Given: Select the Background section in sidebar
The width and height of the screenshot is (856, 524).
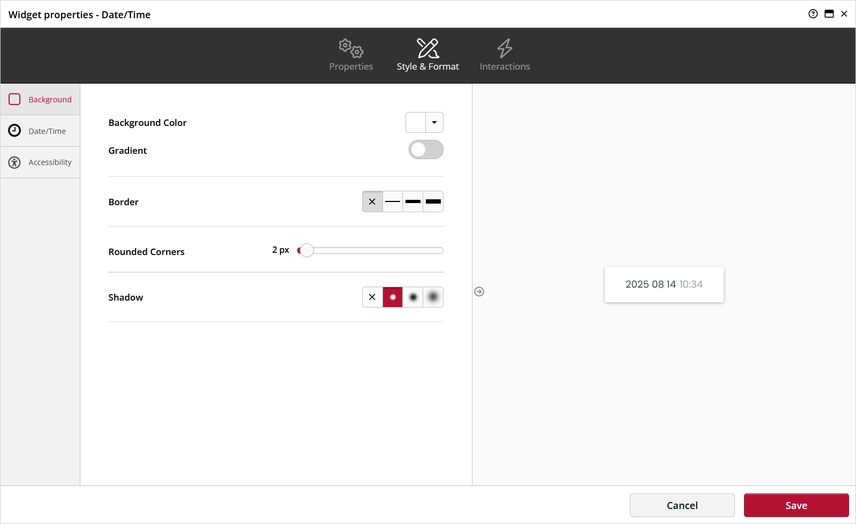Looking at the screenshot, I should 40,99.
